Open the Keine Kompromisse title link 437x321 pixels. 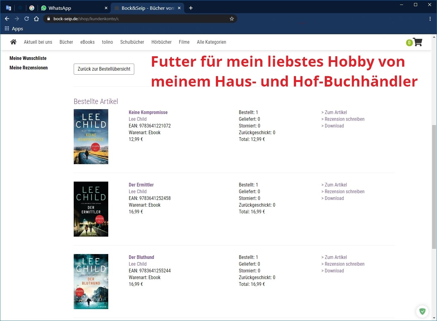click(148, 112)
